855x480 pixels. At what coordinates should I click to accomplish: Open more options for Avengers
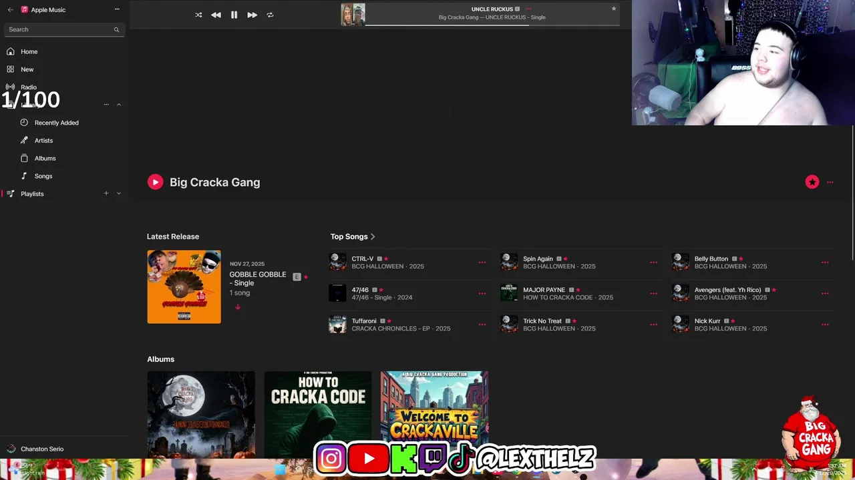[825, 293]
